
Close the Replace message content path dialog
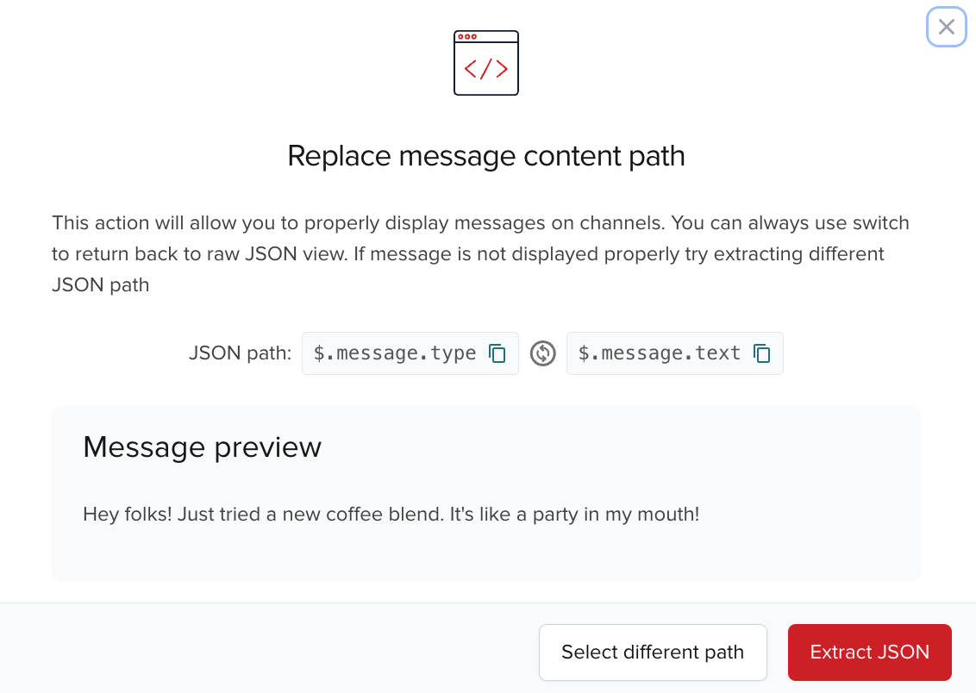pos(946,27)
